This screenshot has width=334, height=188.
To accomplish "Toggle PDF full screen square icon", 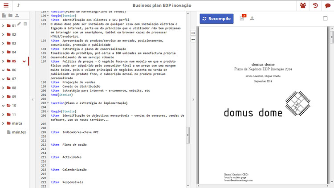I will coord(325,18).
